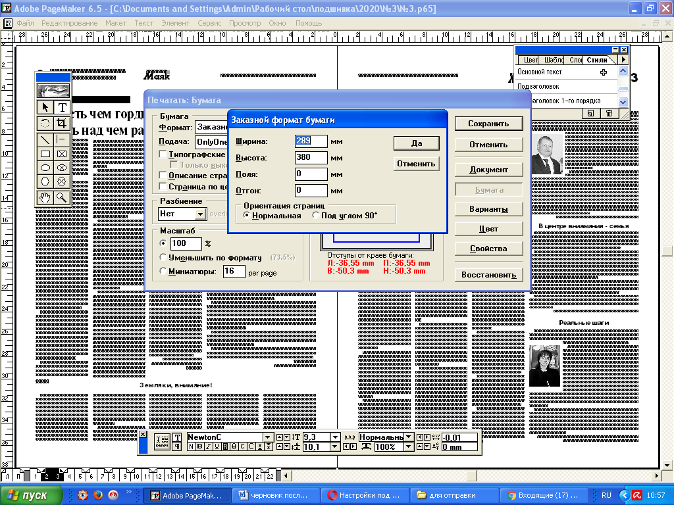Open the NewtonC font dropdown
The image size is (674, 505).
click(x=268, y=437)
